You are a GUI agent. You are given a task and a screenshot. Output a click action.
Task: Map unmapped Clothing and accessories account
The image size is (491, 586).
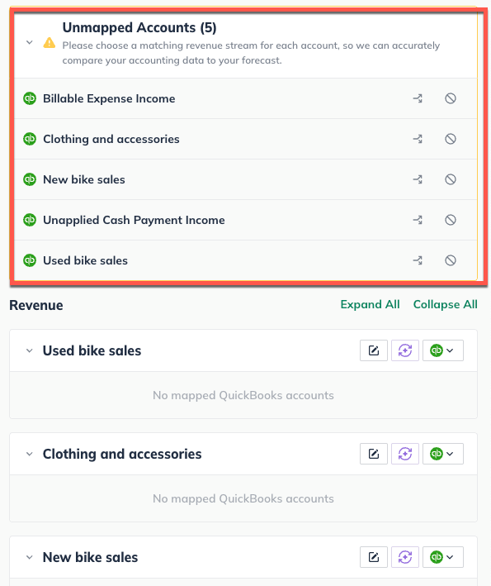(x=418, y=139)
